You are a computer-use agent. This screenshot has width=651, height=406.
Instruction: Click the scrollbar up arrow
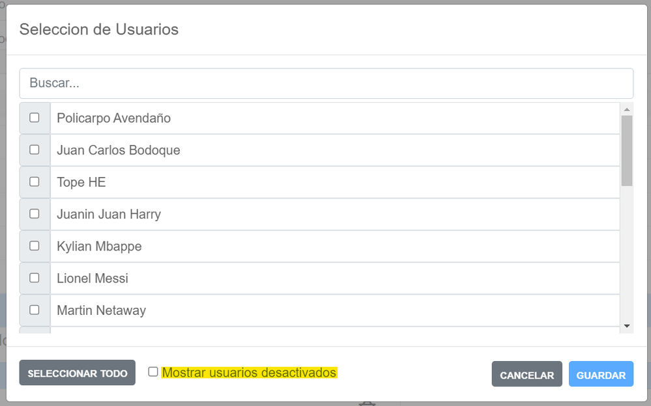coord(627,109)
